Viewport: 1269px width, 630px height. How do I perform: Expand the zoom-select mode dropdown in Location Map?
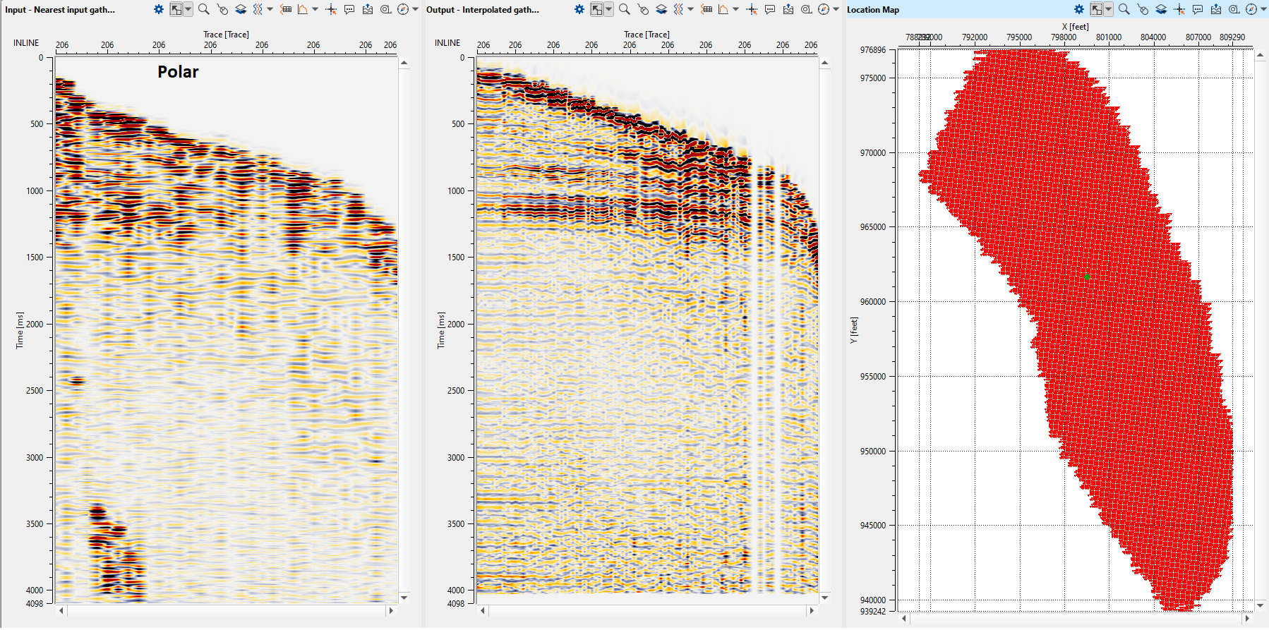[1109, 9]
